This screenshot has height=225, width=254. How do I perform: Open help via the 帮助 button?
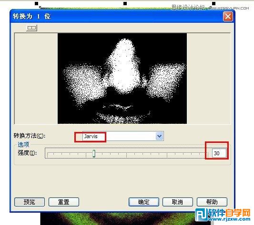[x=212, y=202]
